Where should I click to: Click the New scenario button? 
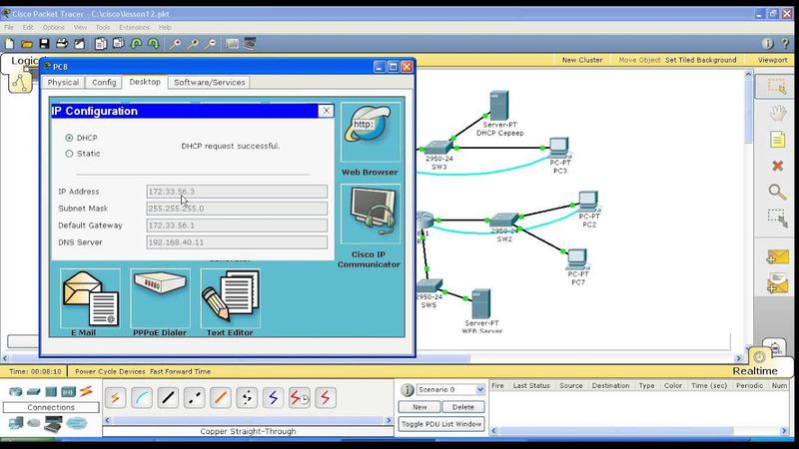tap(419, 407)
